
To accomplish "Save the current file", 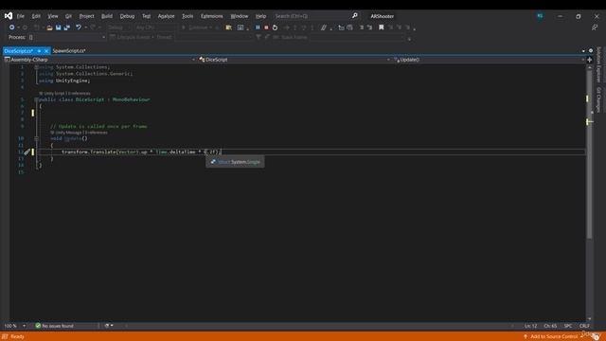I will 59,27.
